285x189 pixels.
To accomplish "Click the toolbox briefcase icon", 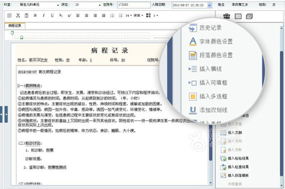I will pyautogui.click(x=227, y=16).
